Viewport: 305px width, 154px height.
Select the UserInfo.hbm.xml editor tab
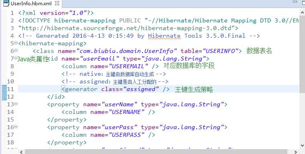(31, 3)
